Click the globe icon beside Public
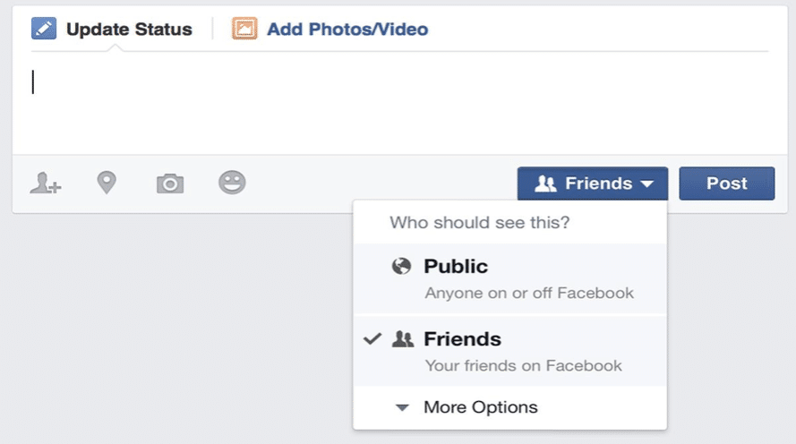The width and height of the screenshot is (796, 444). (401, 266)
